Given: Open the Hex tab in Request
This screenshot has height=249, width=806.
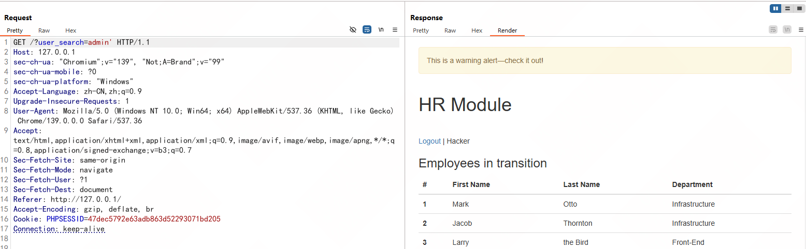Looking at the screenshot, I should coord(71,30).
